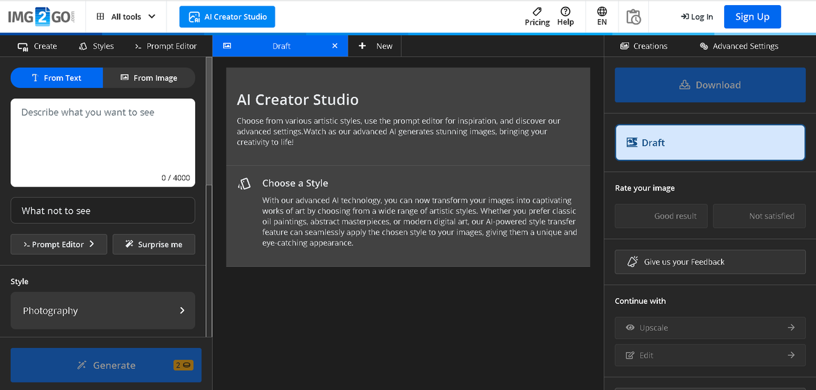Click the Styles tab icon
The height and width of the screenshot is (390, 816).
tap(83, 46)
